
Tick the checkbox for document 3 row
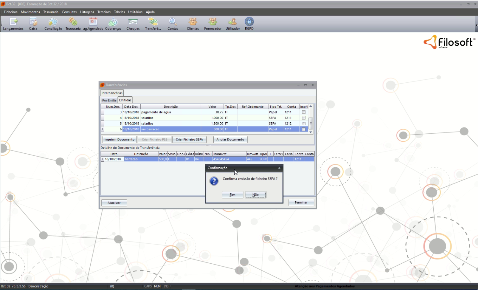(304, 112)
